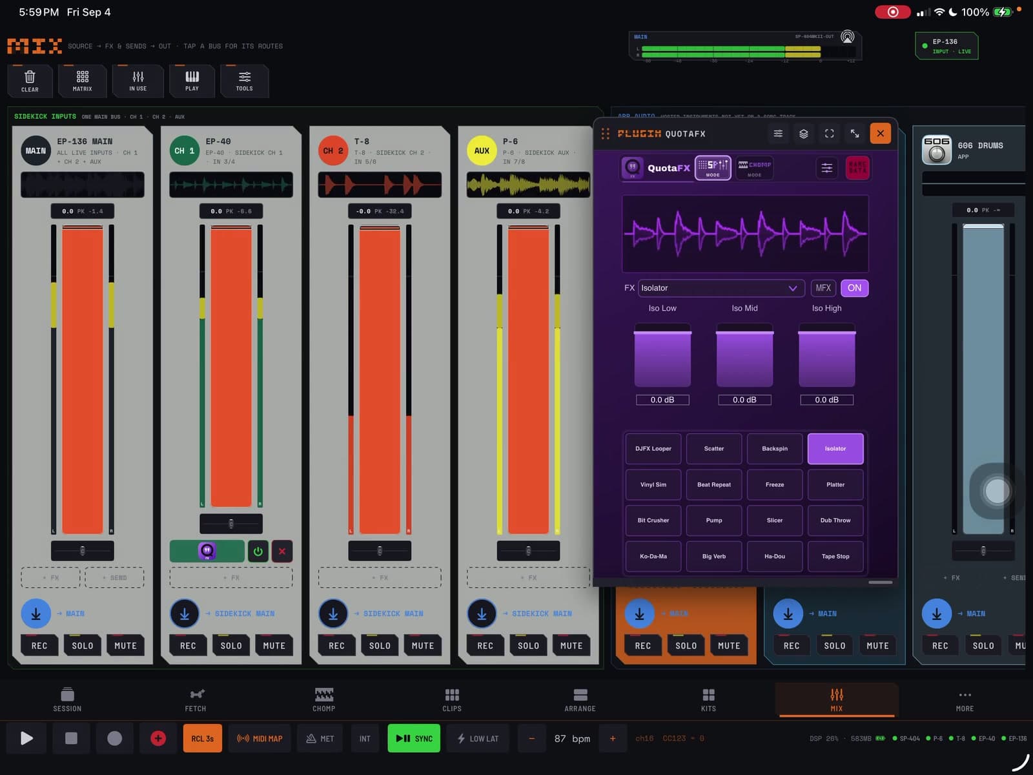This screenshot has height=775, width=1033.
Task: Select the Tape Stop effect pad
Action: click(x=835, y=556)
